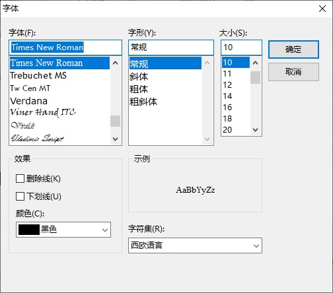Select size 10 in size list
Image resolution: width=333 pixels, height=293 pixels.
(x=236, y=63)
